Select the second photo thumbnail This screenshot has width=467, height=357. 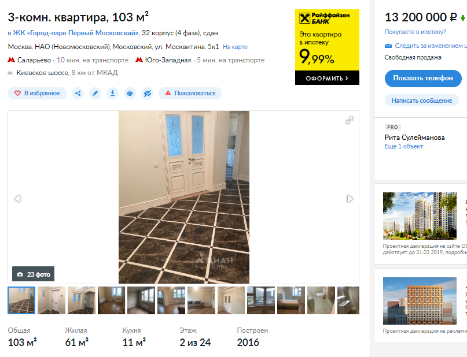click(x=52, y=300)
